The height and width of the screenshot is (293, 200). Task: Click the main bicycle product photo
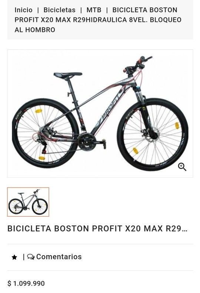[x=100, y=113]
